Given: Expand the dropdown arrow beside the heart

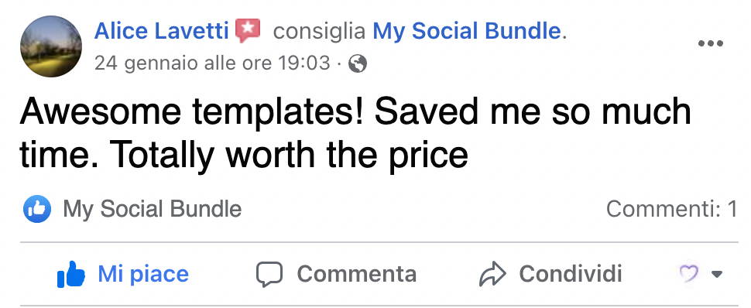Looking at the screenshot, I should pyautogui.click(x=716, y=275).
